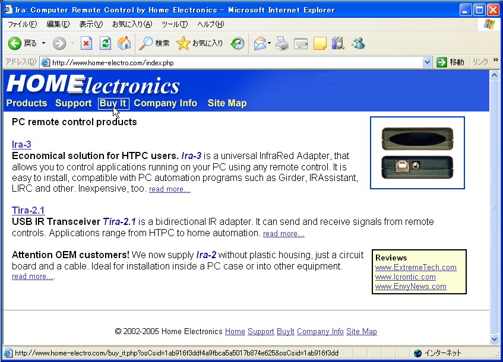Click the yellow note Discuss icon
The height and width of the screenshot is (362, 503).
pyautogui.click(x=320, y=43)
